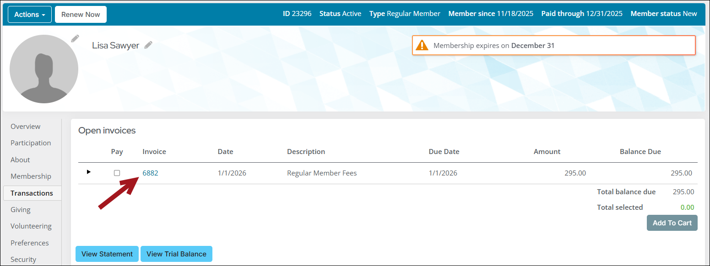Go to the Participation tab
This screenshot has height=266, width=710.
tap(31, 143)
